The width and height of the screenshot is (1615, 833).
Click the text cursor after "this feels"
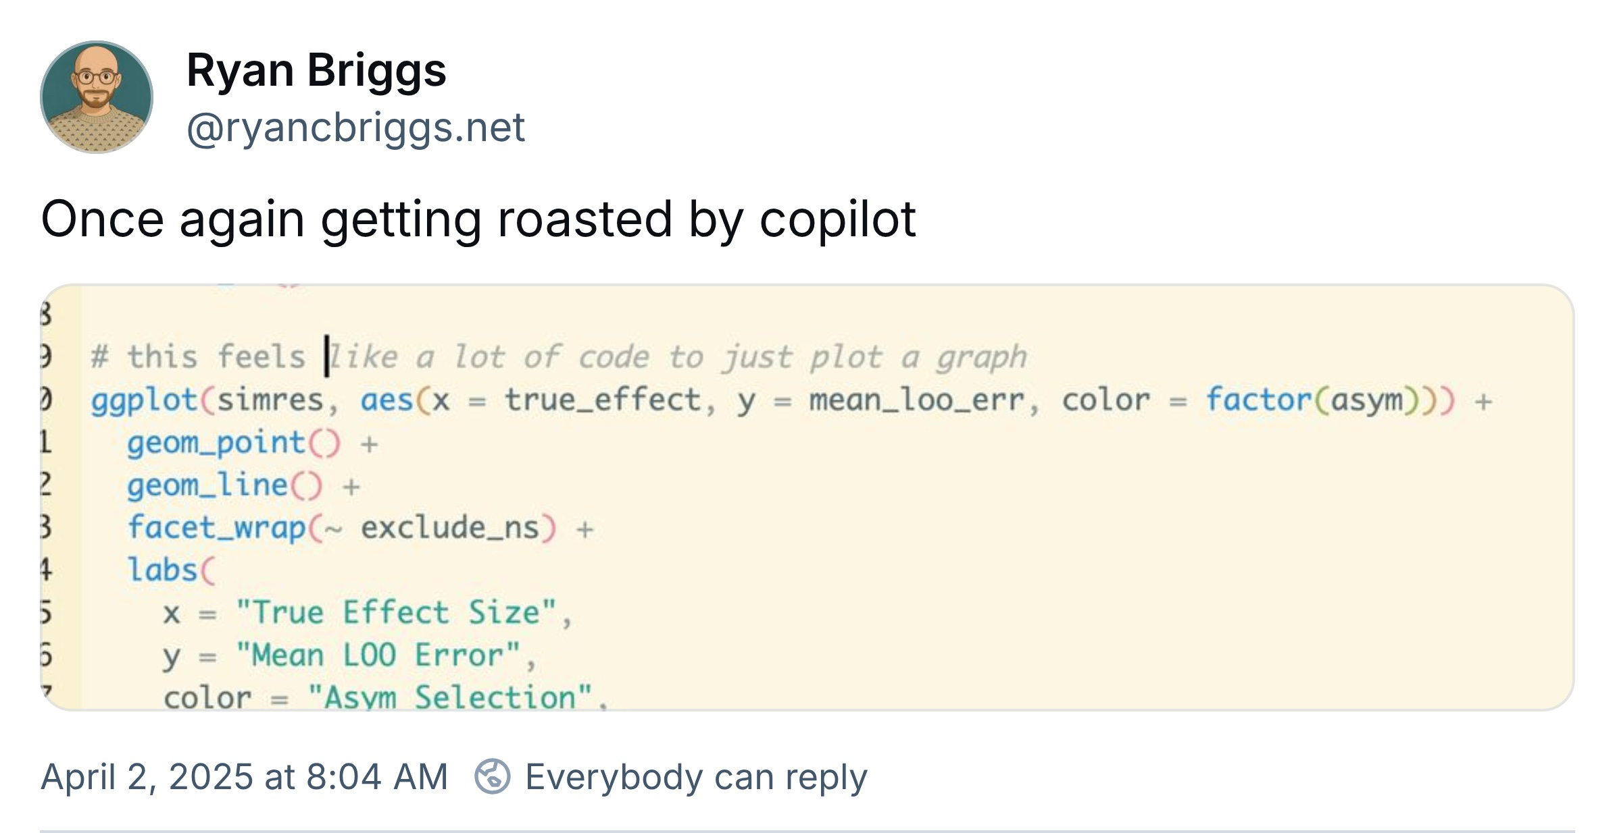[327, 356]
